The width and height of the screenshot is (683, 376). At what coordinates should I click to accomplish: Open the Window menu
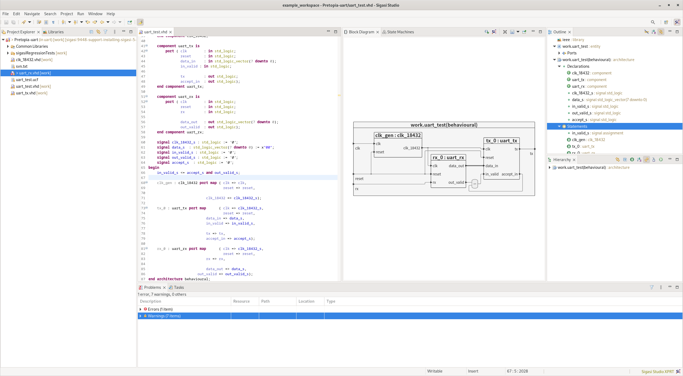point(95,14)
